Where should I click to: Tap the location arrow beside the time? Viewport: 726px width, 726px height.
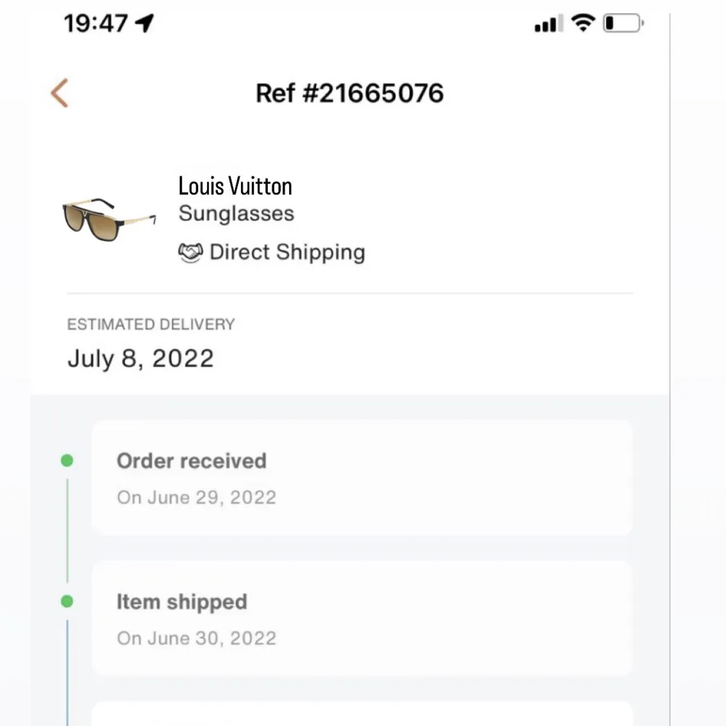[144, 24]
